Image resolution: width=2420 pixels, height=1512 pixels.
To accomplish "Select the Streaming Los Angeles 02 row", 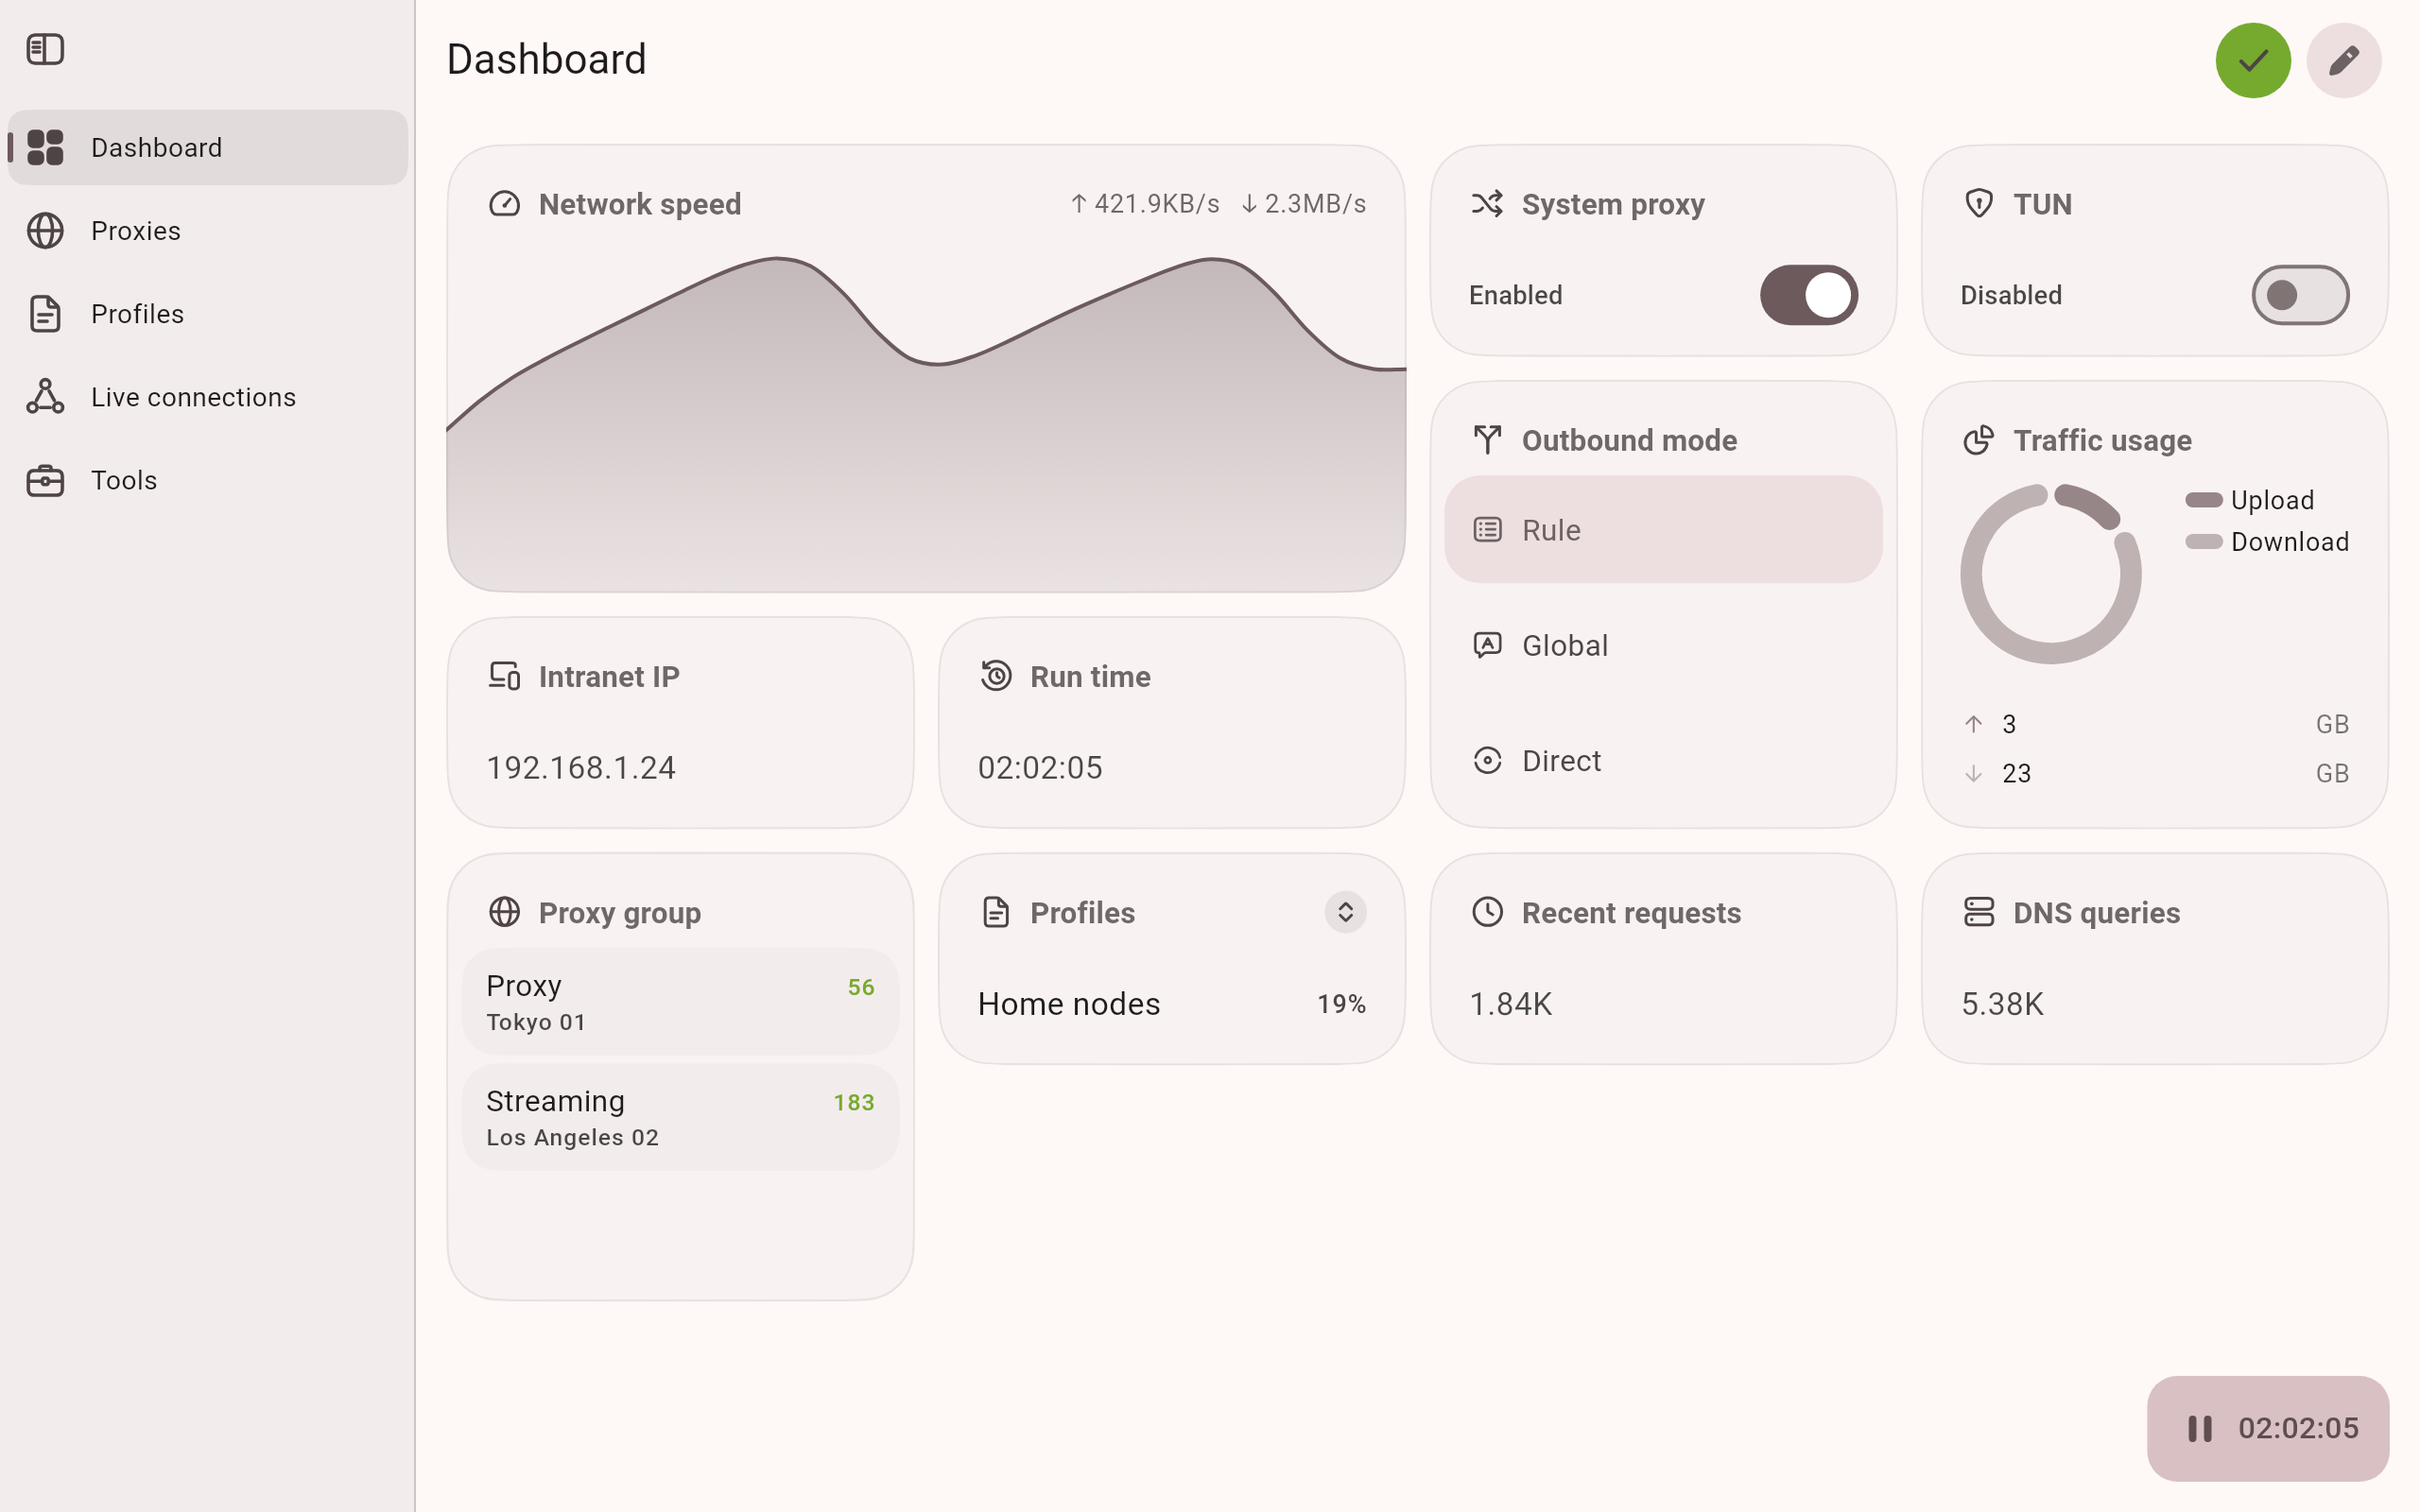I will tap(680, 1117).
